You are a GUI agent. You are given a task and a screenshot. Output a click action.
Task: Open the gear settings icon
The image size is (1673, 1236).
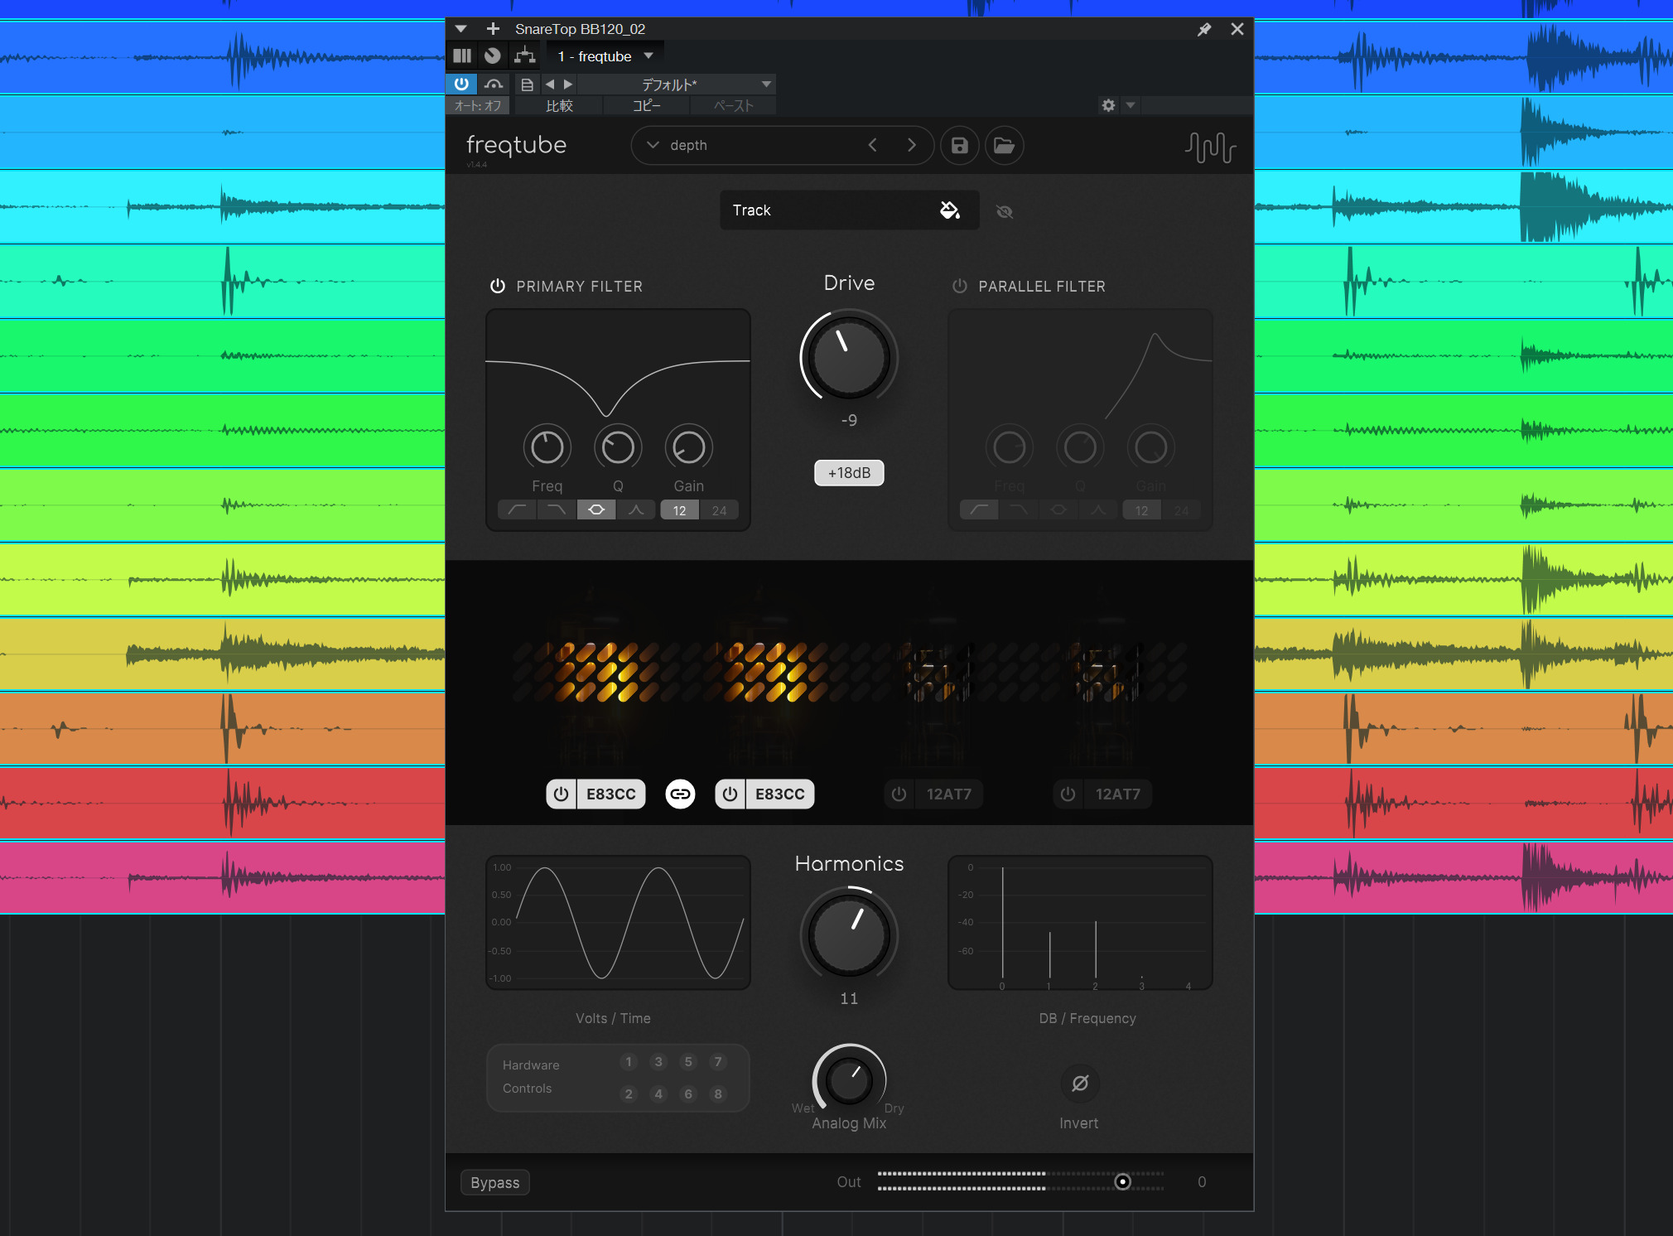point(1108,105)
